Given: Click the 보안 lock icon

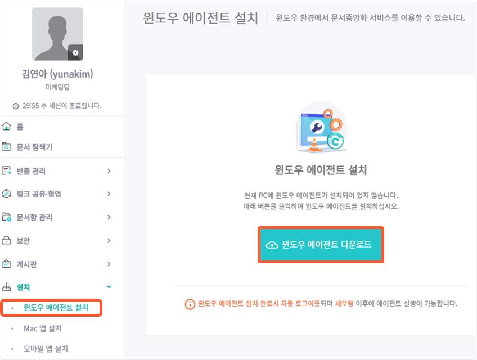Looking at the screenshot, I should pos(6,240).
